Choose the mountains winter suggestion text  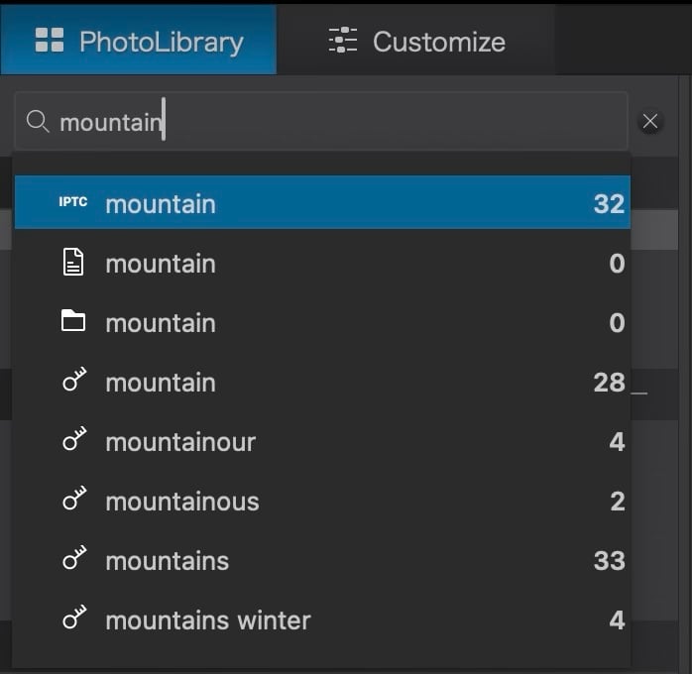coord(208,620)
